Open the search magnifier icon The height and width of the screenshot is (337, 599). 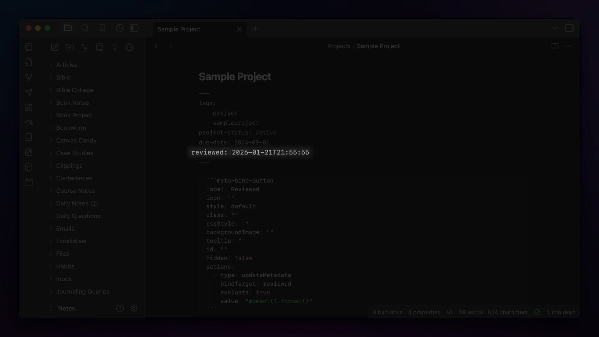click(85, 28)
